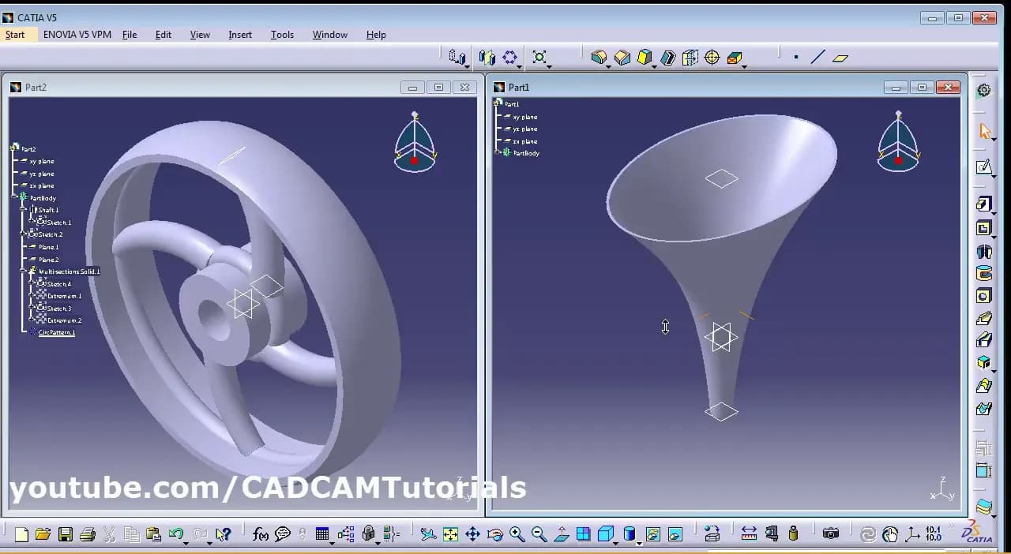
Task: Click the Measure Between ruler icon
Action: tap(749, 534)
